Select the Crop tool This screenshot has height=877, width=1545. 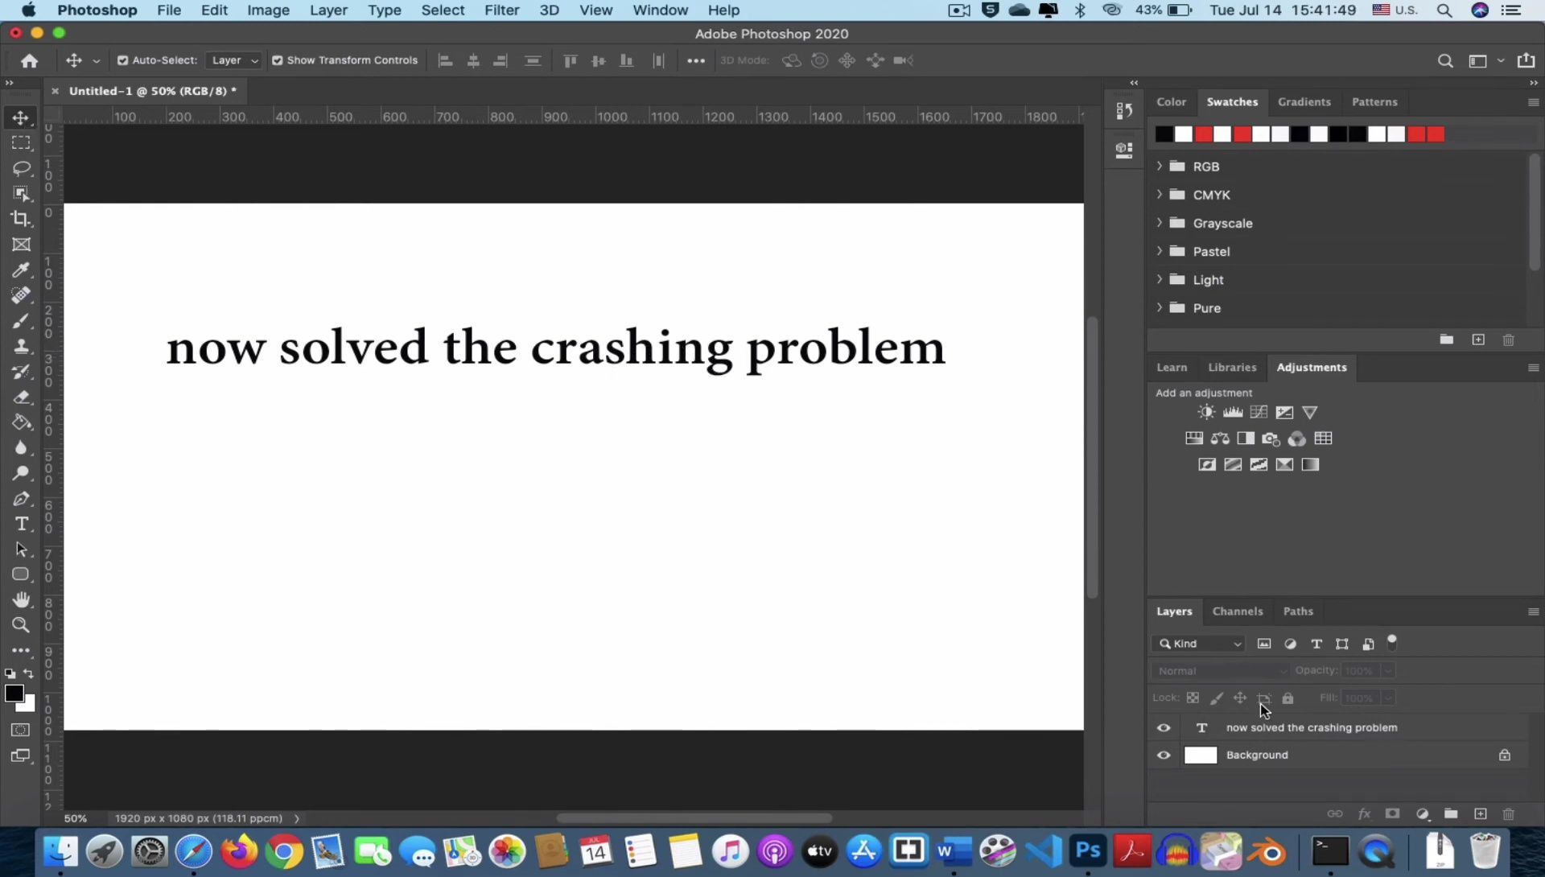(x=21, y=219)
